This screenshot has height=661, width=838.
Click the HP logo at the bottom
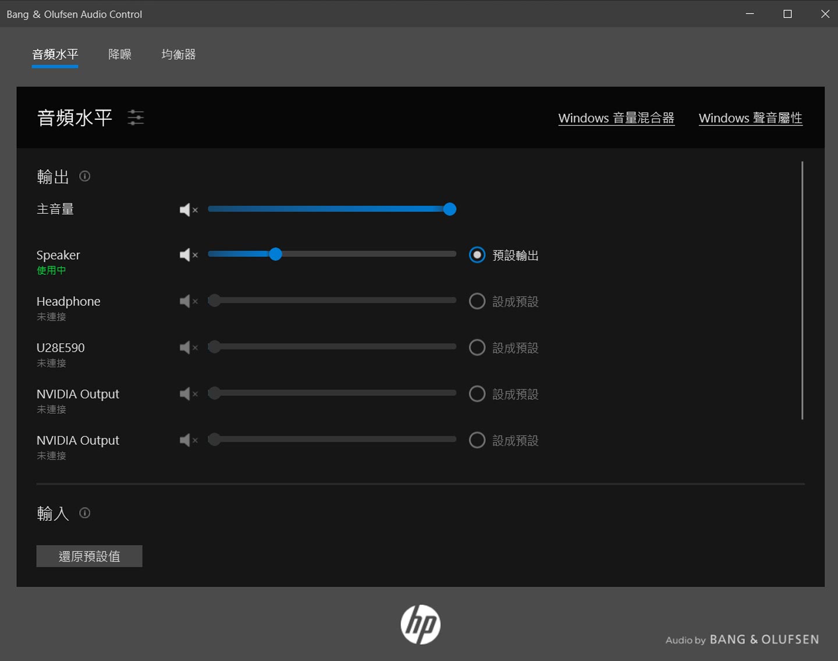tap(420, 624)
